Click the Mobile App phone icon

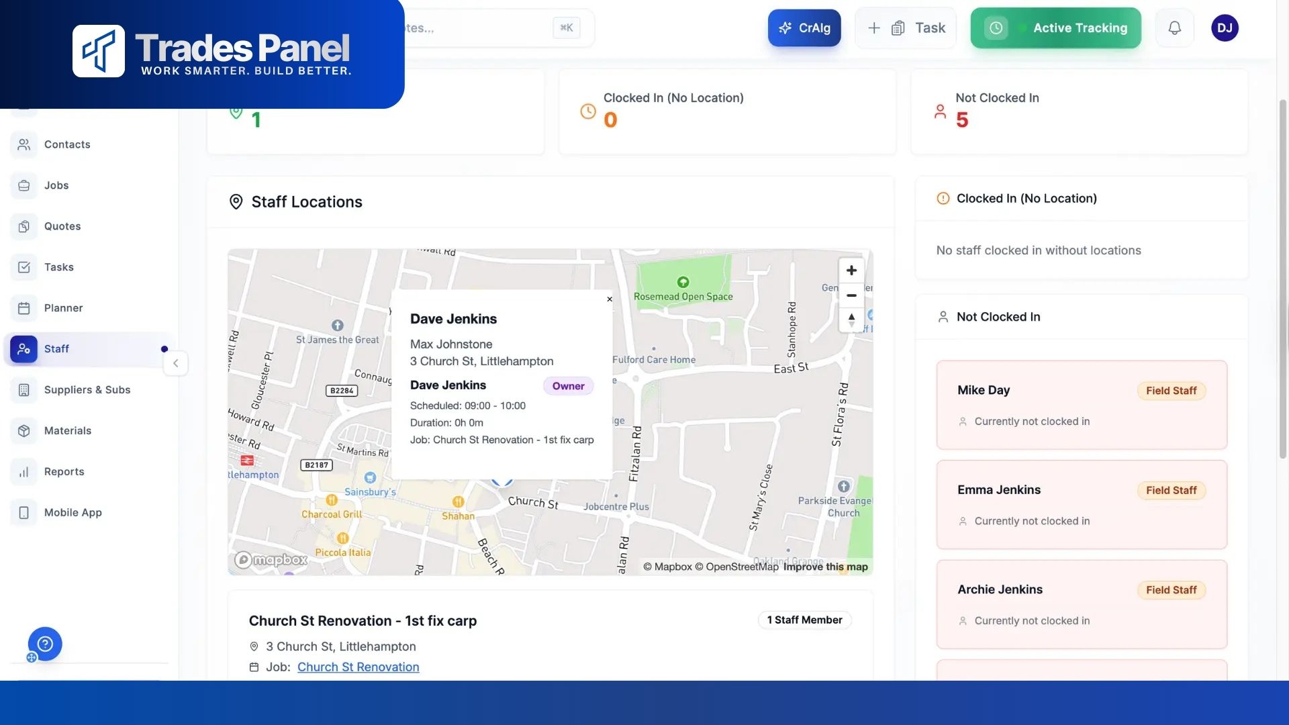coord(23,512)
